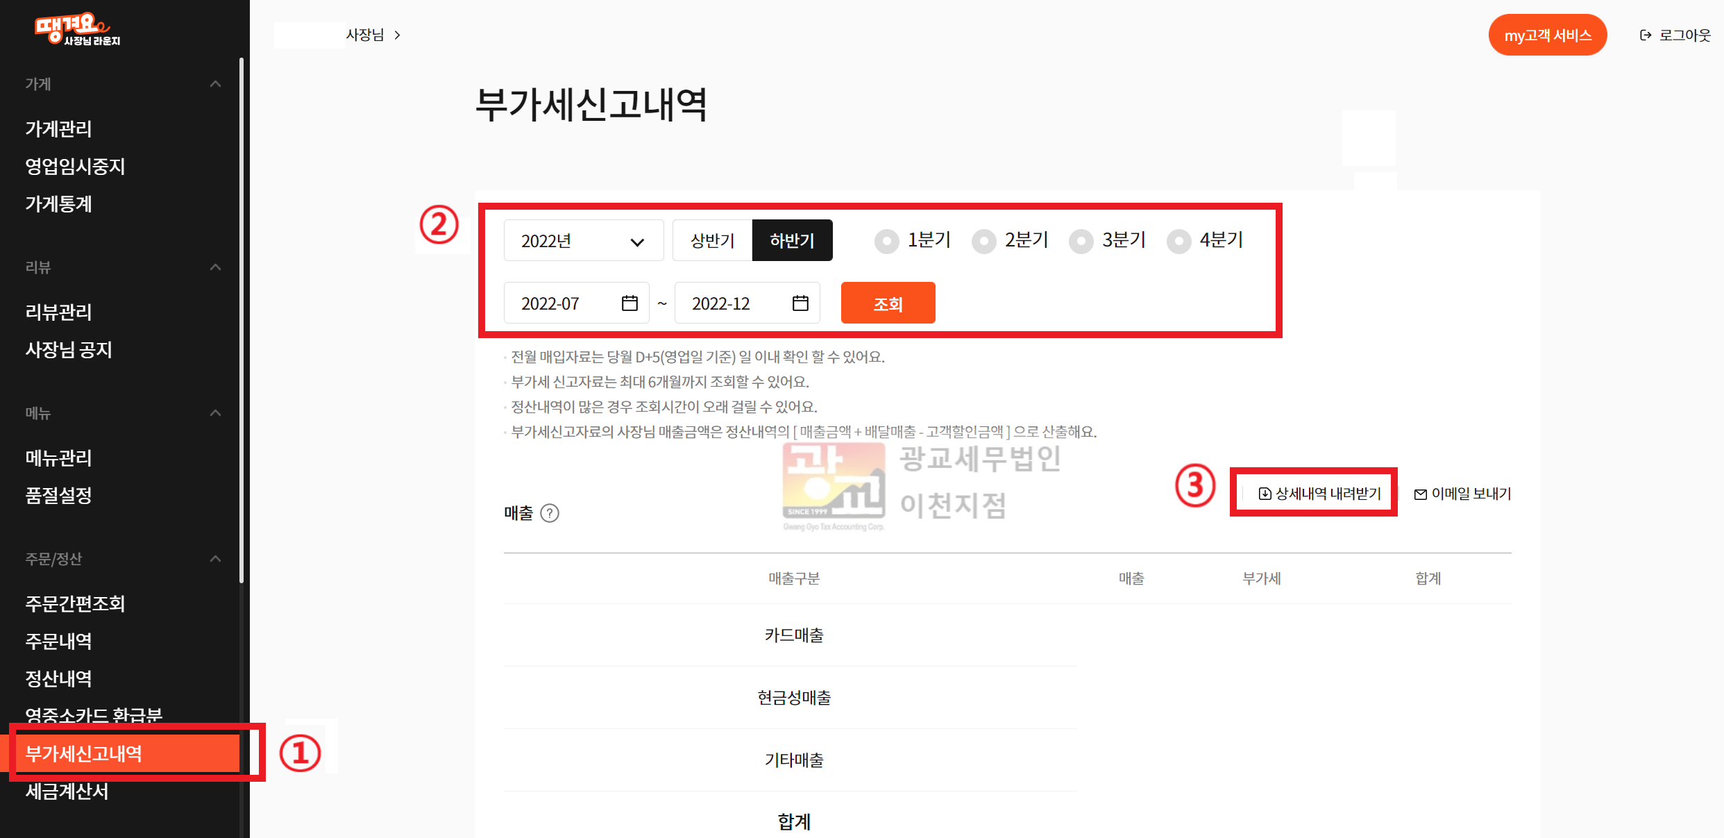Switch to the 상반기 tab
This screenshot has height=838, width=1724.
coord(712,241)
